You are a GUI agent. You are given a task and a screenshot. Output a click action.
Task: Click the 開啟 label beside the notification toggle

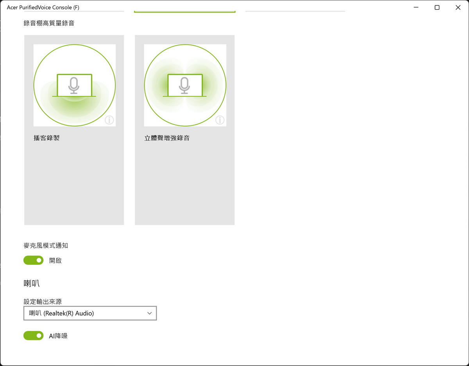point(55,261)
